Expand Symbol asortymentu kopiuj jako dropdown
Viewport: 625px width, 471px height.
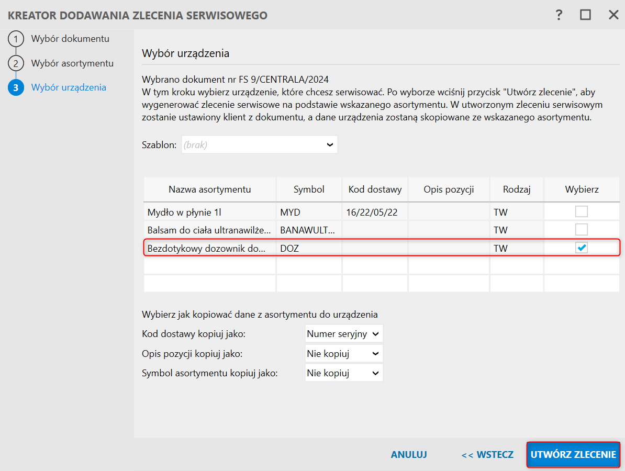click(344, 373)
